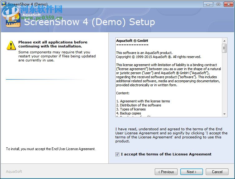Click '3. Types of licenses' line
Screen dimensions: 235x179
tap(131, 109)
